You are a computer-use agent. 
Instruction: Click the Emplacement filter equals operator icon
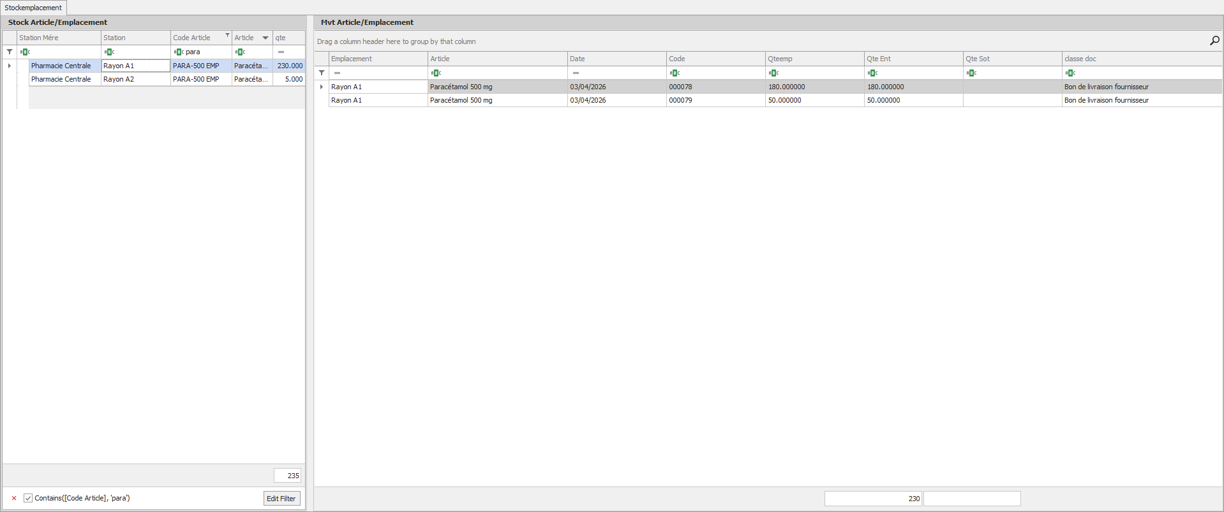(337, 73)
